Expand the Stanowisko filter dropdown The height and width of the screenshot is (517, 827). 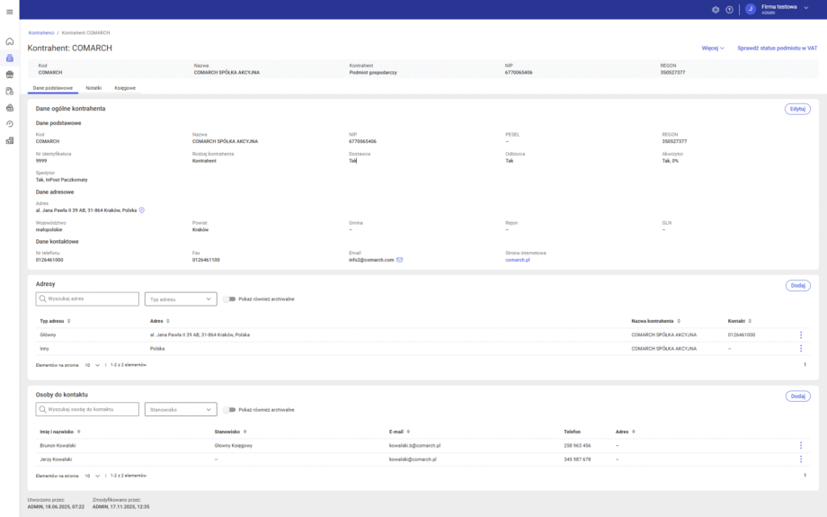pyautogui.click(x=181, y=409)
